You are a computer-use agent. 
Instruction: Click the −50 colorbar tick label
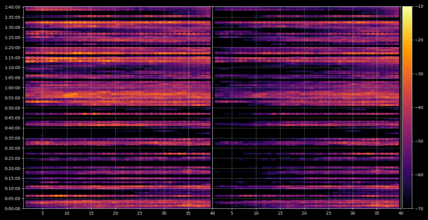point(419,141)
